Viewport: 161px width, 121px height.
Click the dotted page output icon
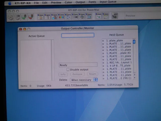point(105,16)
